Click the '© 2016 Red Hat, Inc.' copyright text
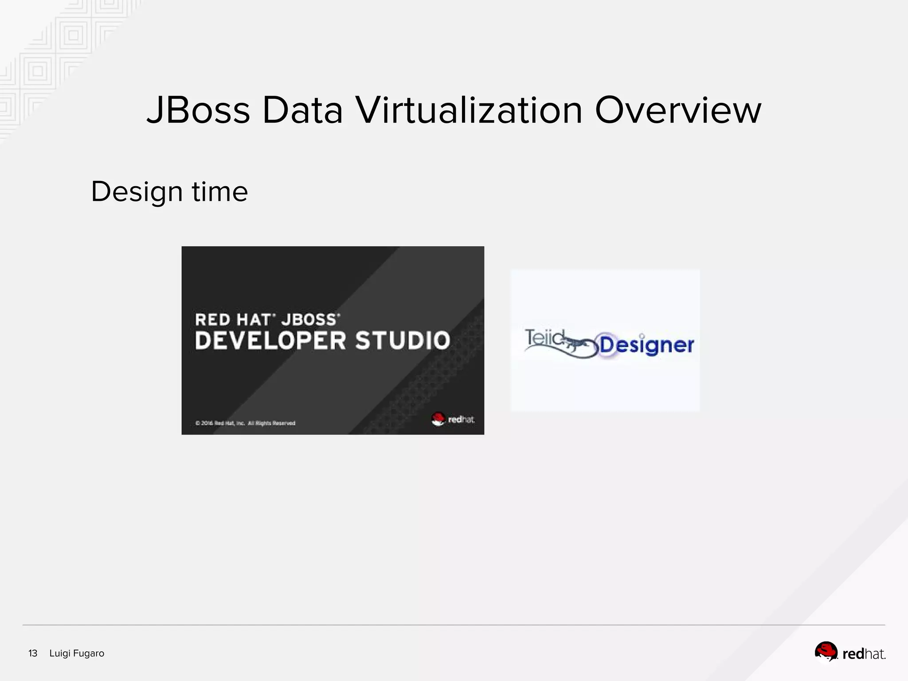 [245, 423]
